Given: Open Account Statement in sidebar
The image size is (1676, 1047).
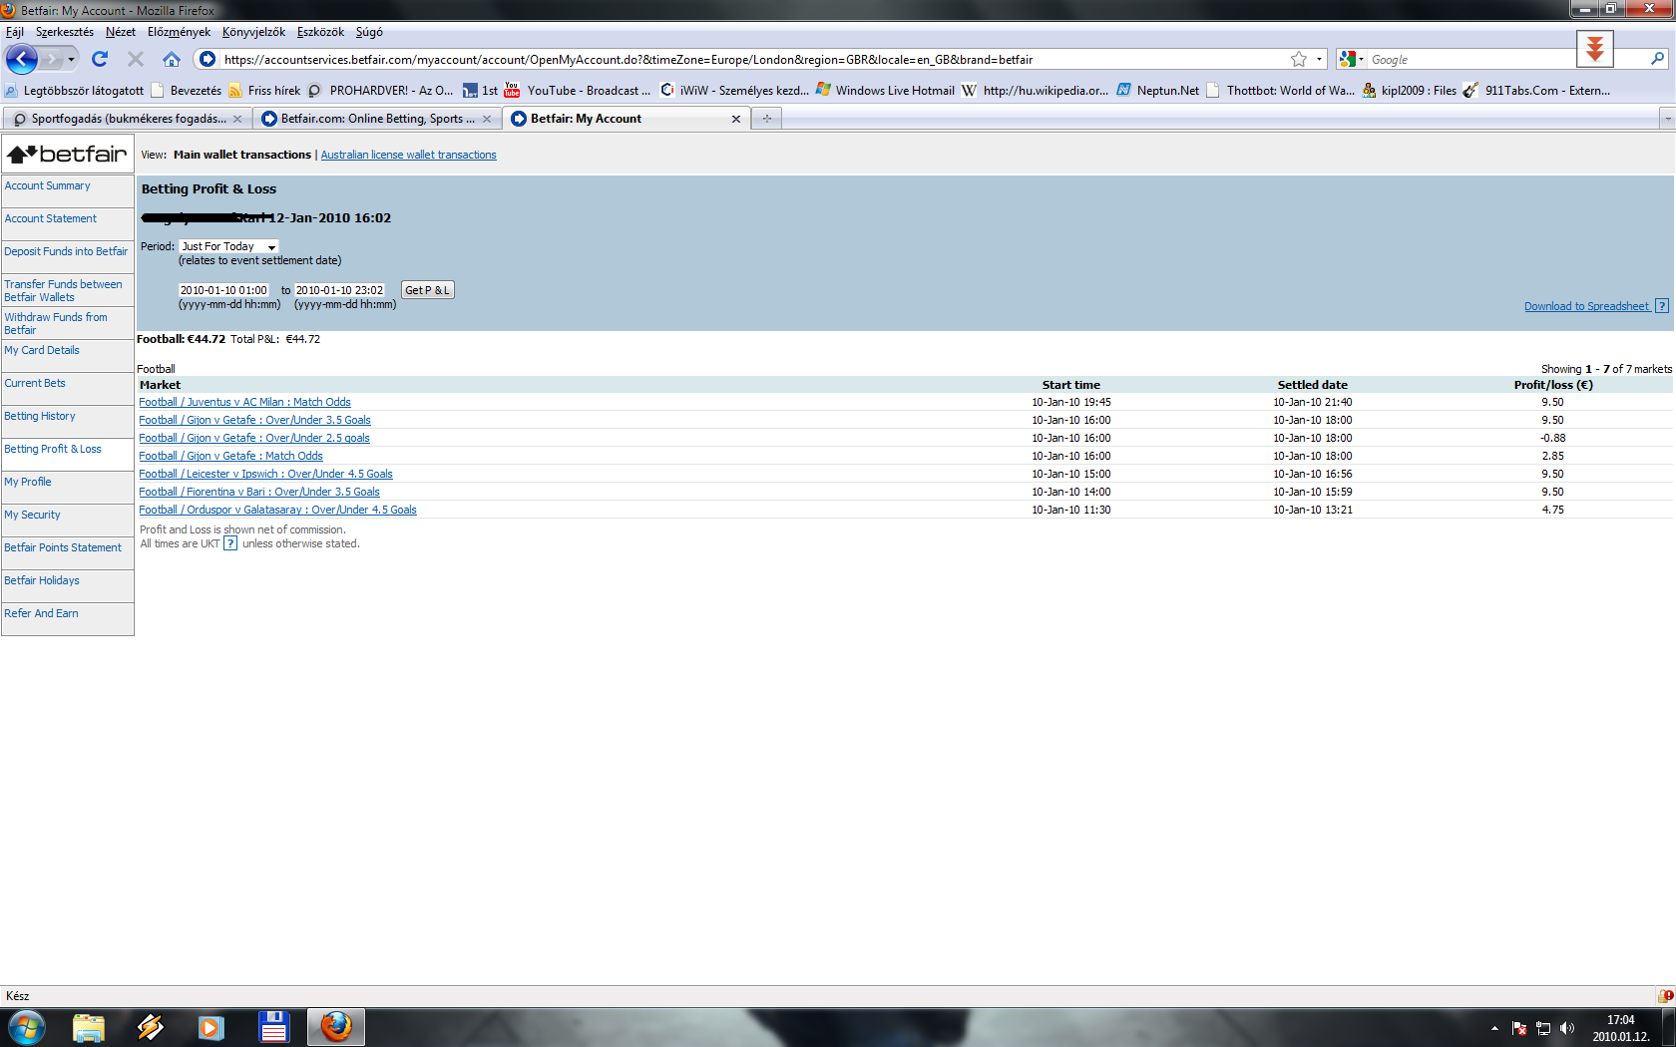Looking at the screenshot, I should (x=51, y=218).
